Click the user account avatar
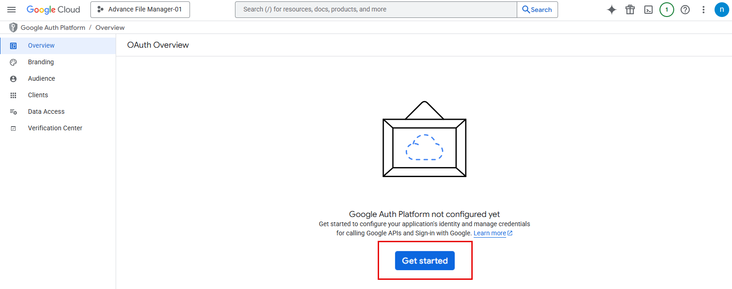732x289 pixels. (x=721, y=10)
